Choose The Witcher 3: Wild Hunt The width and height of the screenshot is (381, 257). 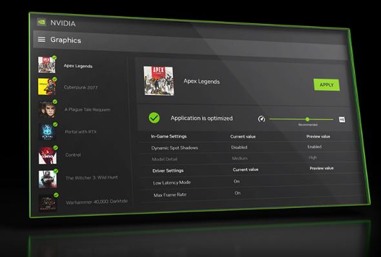pyautogui.click(x=92, y=178)
